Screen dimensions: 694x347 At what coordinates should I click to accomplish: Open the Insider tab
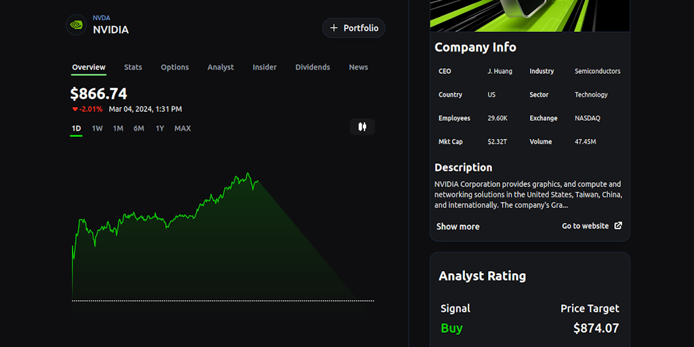coord(264,67)
